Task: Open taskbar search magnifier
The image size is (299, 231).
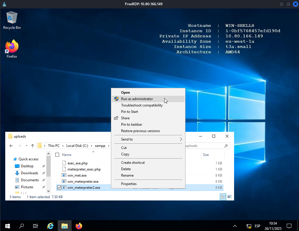Action: click(x=22, y=226)
